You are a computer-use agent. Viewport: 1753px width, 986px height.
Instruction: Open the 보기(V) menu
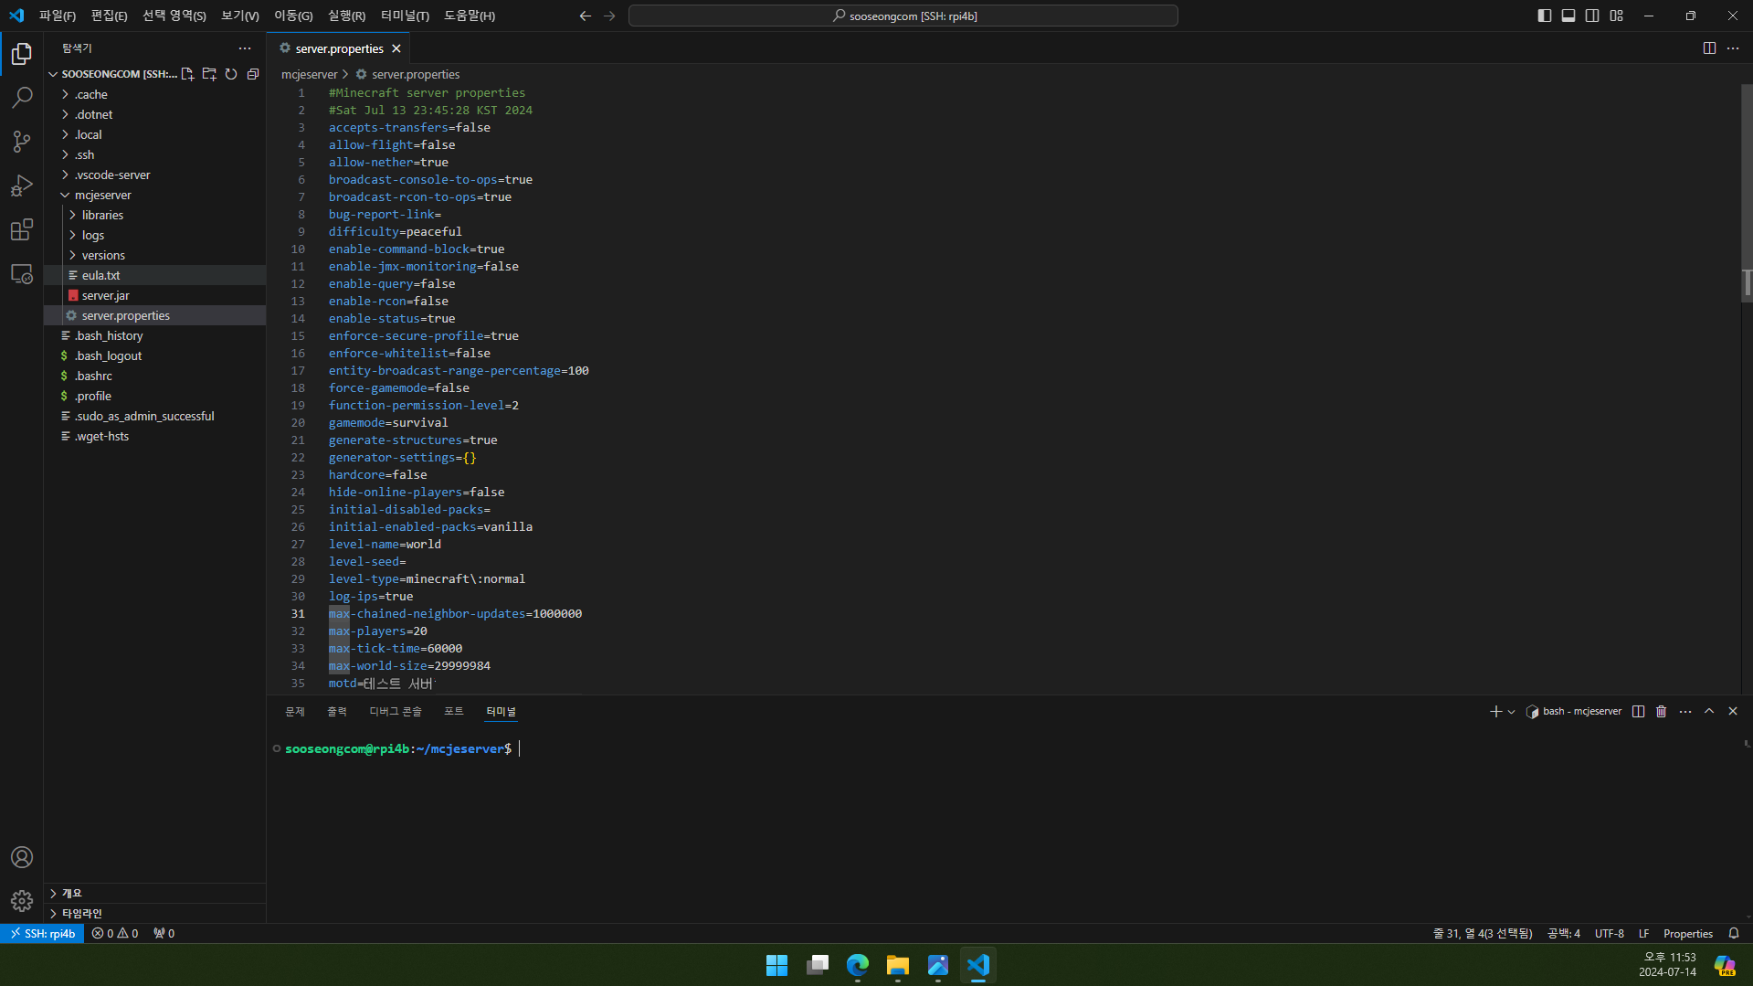coord(240,16)
